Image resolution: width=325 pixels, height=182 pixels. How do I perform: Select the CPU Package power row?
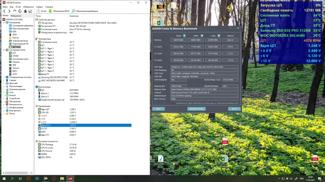tap(85, 145)
